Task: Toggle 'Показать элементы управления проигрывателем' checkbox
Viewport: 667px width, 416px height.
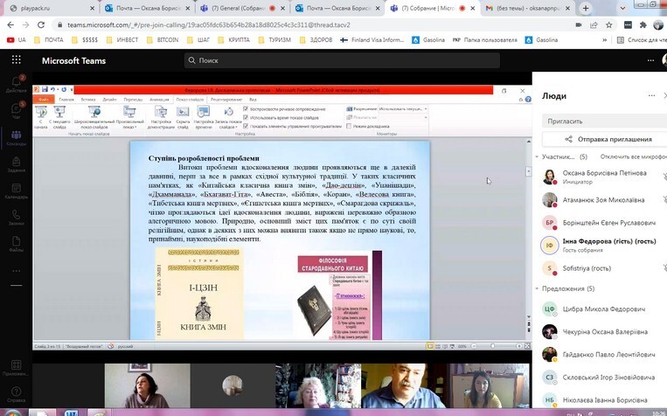Action: [x=246, y=125]
